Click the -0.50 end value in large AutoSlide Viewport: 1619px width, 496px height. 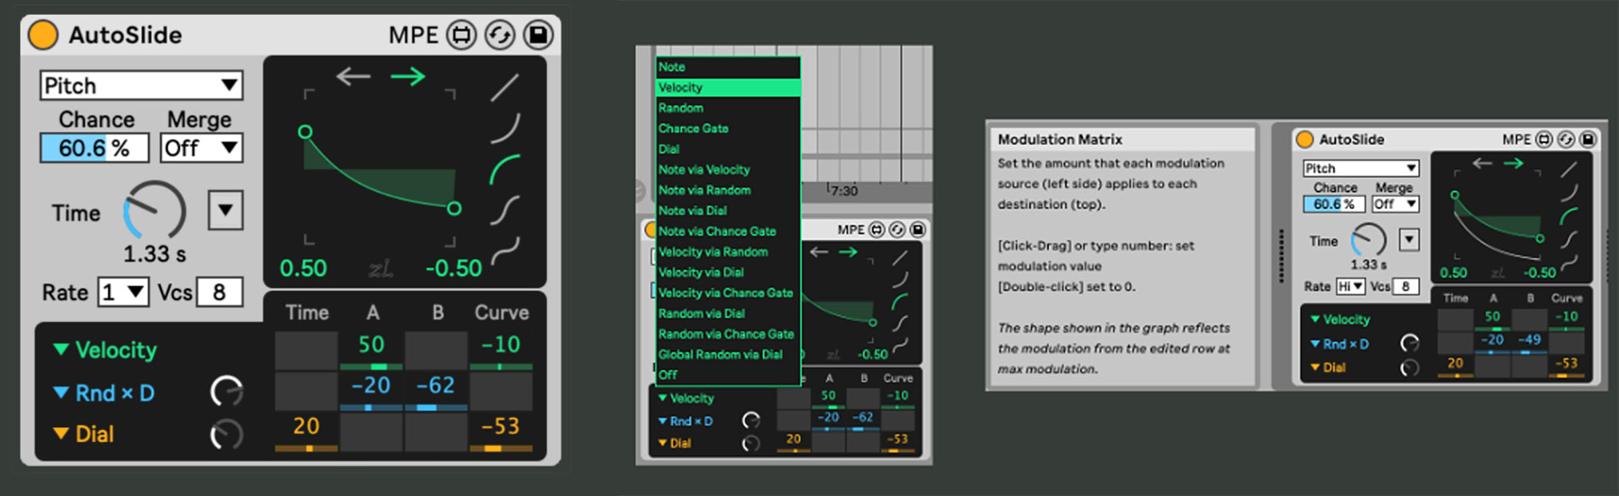point(453,269)
